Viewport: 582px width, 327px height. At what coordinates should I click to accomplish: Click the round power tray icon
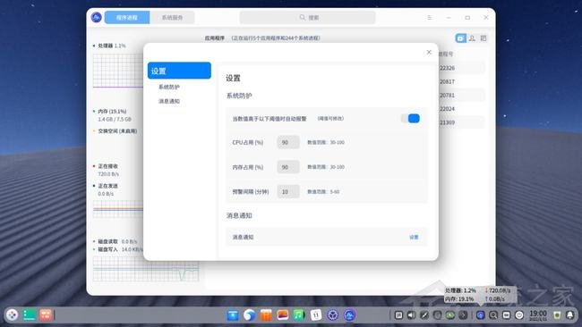[519, 315]
